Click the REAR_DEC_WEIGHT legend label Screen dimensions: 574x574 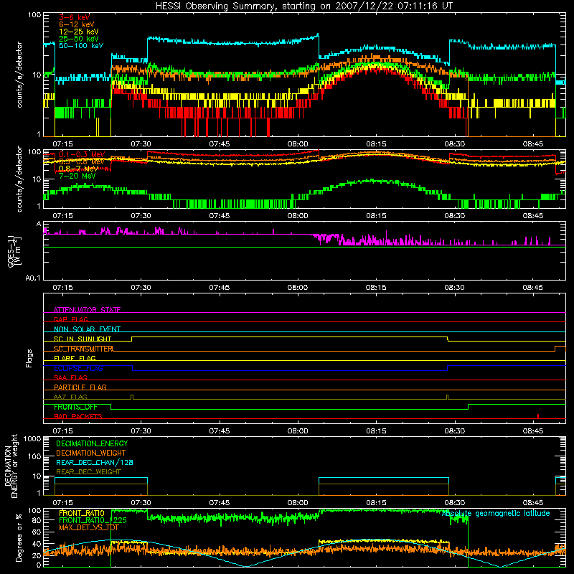click(x=88, y=472)
